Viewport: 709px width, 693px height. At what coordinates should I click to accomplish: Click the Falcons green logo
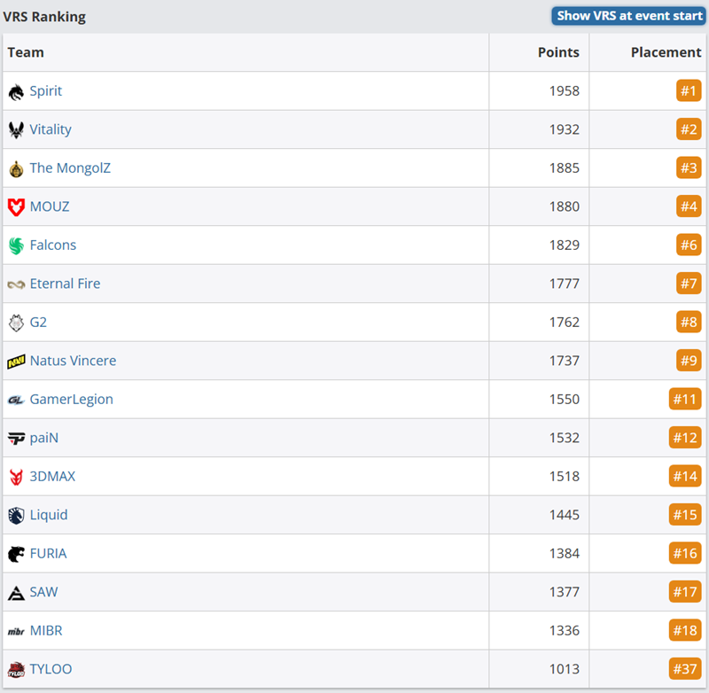[16, 245]
